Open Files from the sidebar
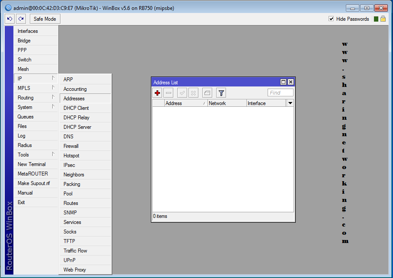The width and height of the screenshot is (393, 278). point(35,126)
